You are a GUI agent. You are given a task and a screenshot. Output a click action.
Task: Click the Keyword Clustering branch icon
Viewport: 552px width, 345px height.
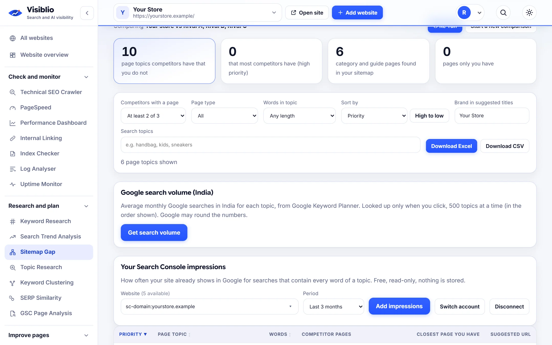click(13, 283)
